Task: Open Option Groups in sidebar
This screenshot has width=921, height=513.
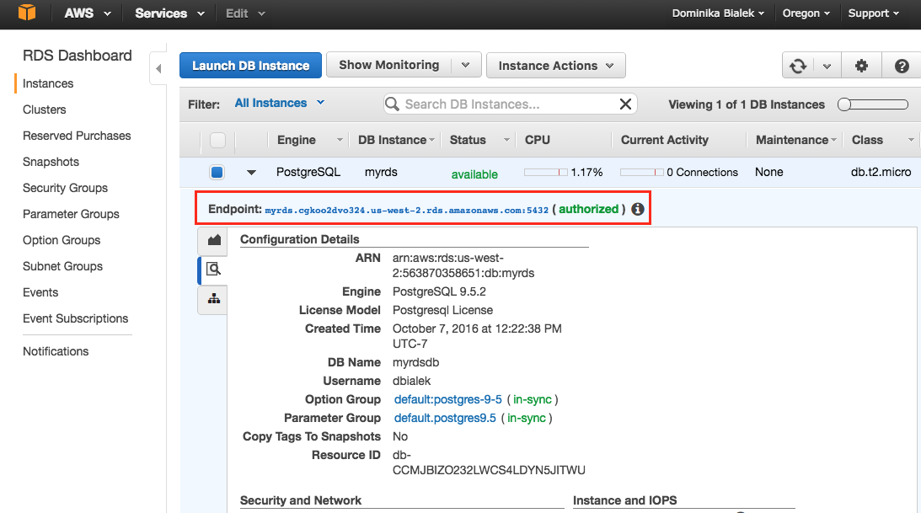Action: pos(62,240)
